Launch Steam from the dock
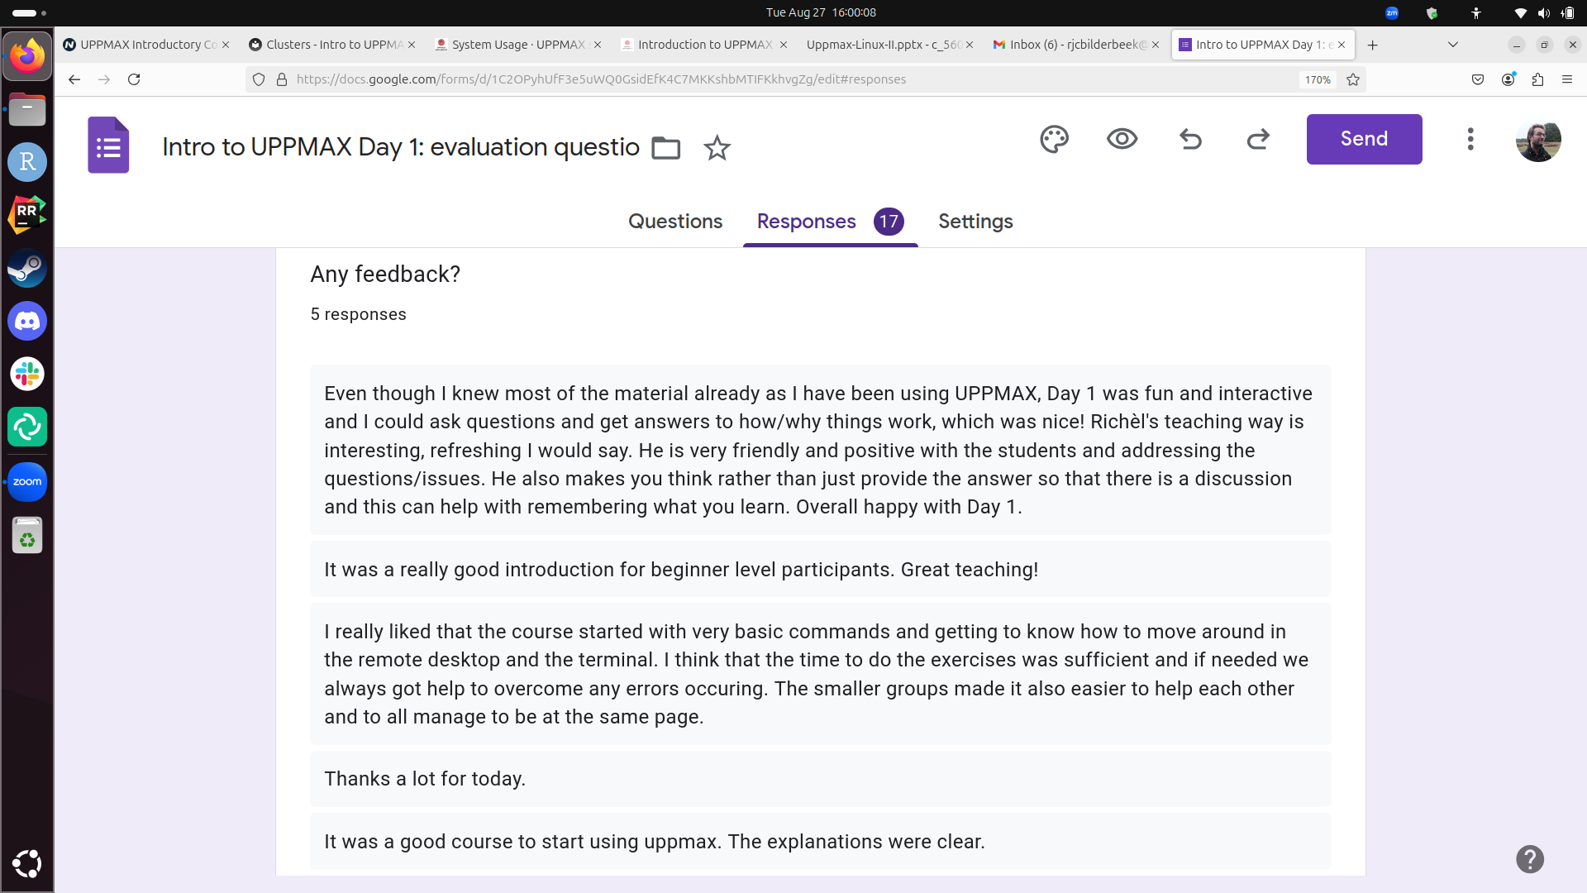The image size is (1587, 893). 27,268
